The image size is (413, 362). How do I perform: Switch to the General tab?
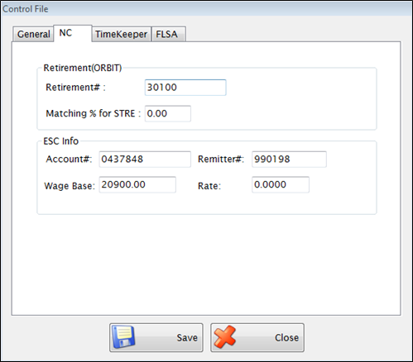[33, 34]
